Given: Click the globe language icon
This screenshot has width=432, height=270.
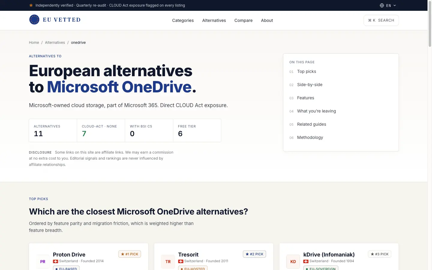Looking at the screenshot, I should pyautogui.click(x=382, y=5).
